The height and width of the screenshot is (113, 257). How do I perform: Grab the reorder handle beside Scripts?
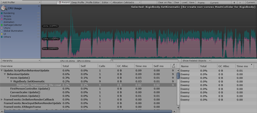(x=38, y=16)
